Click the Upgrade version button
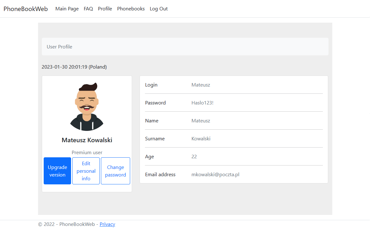The image size is (370, 230). coord(57,171)
